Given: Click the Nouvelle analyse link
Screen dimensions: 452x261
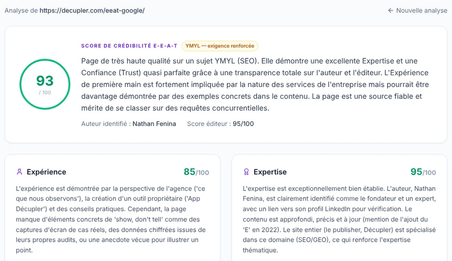Looking at the screenshot, I should pyautogui.click(x=418, y=11).
